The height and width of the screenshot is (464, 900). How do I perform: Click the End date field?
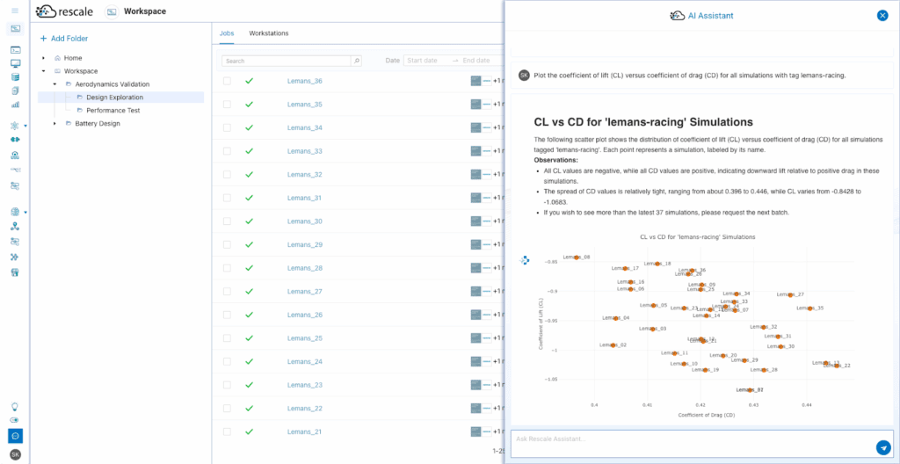[476, 61]
